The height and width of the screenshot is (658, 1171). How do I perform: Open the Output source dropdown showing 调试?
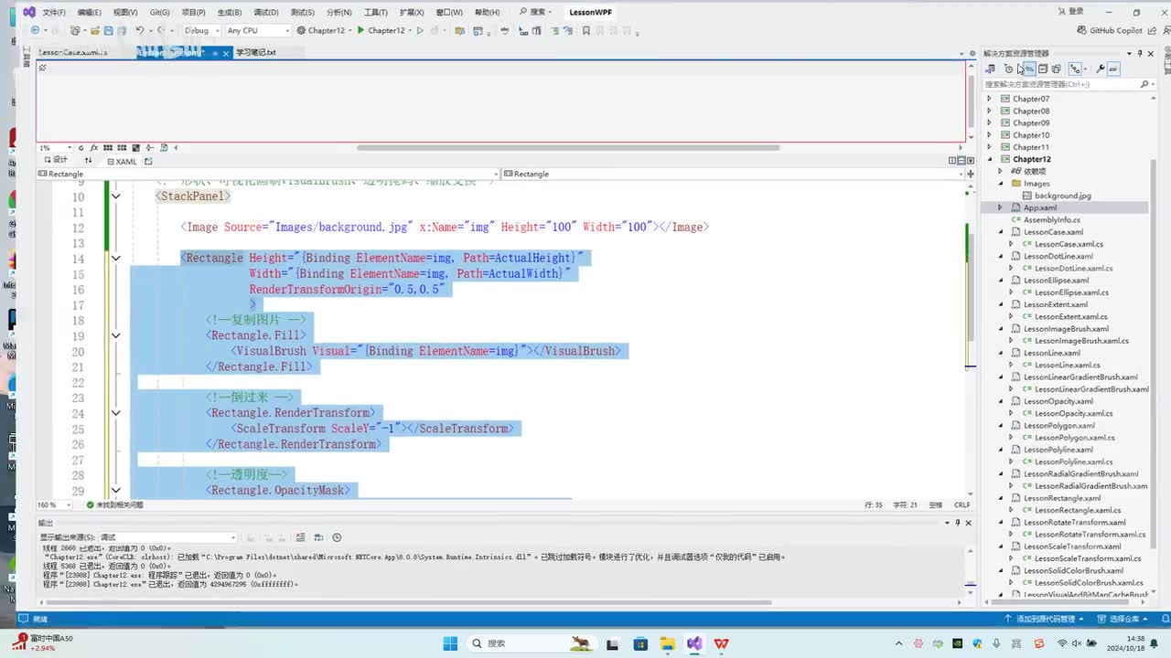[x=167, y=537]
